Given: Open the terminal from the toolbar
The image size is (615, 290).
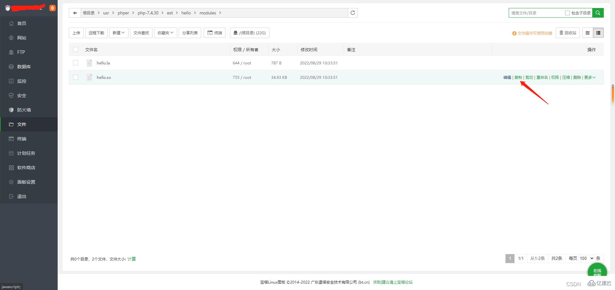Looking at the screenshot, I should tap(215, 33).
